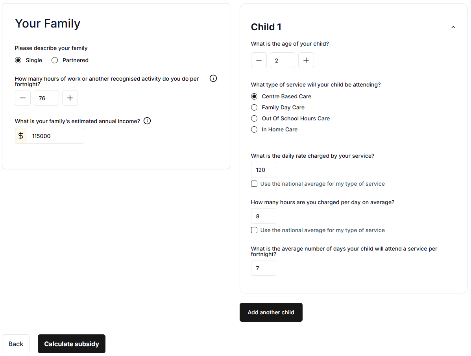The height and width of the screenshot is (356, 471).
Task: Enable national average for daily rate
Action: click(x=254, y=184)
